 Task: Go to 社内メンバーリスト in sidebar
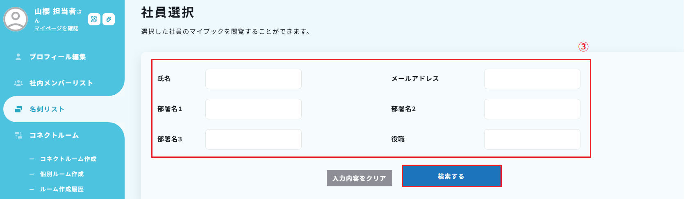click(61, 83)
